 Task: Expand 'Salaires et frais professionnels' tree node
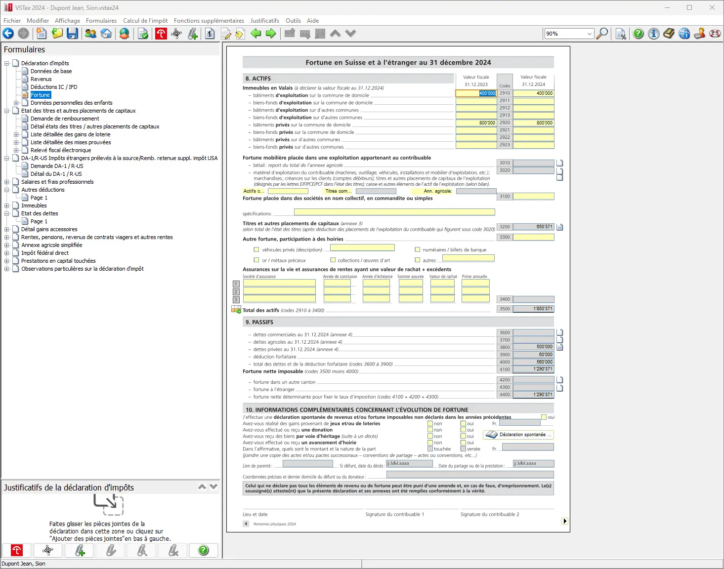pos(7,182)
